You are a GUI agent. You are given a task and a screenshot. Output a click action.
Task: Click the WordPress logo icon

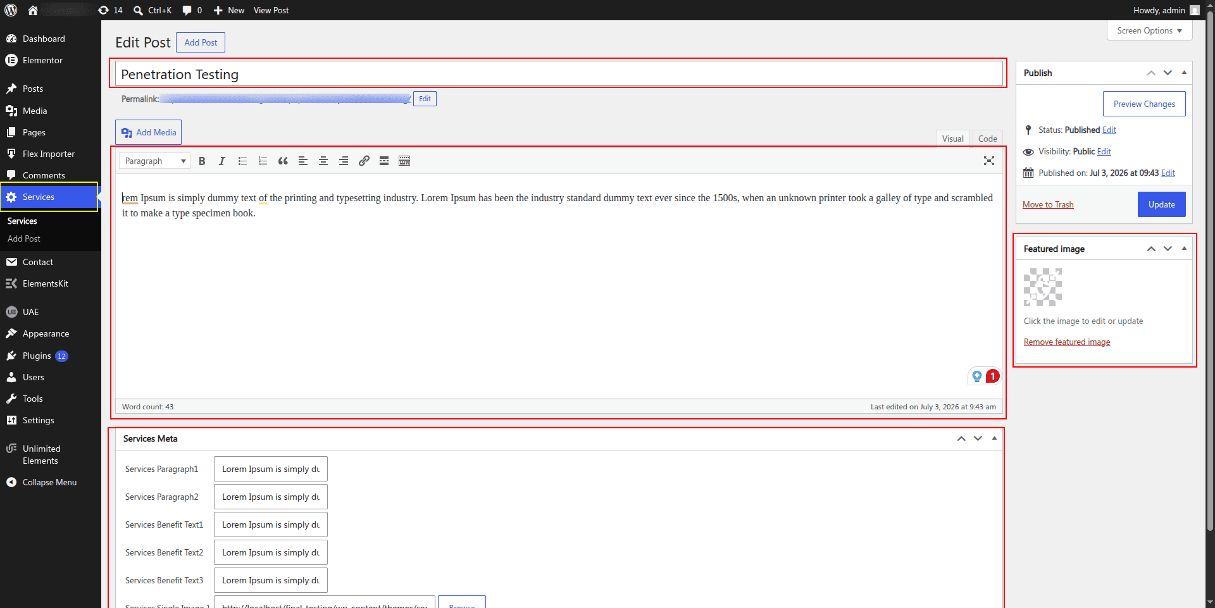tap(11, 10)
